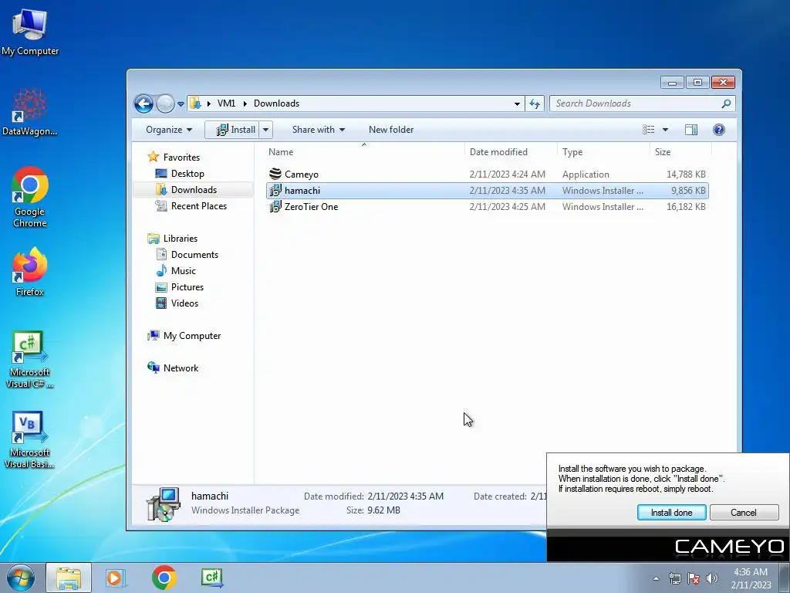Launch Firefox desktop shortcut
This screenshot has height=593, width=790.
tap(30, 271)
